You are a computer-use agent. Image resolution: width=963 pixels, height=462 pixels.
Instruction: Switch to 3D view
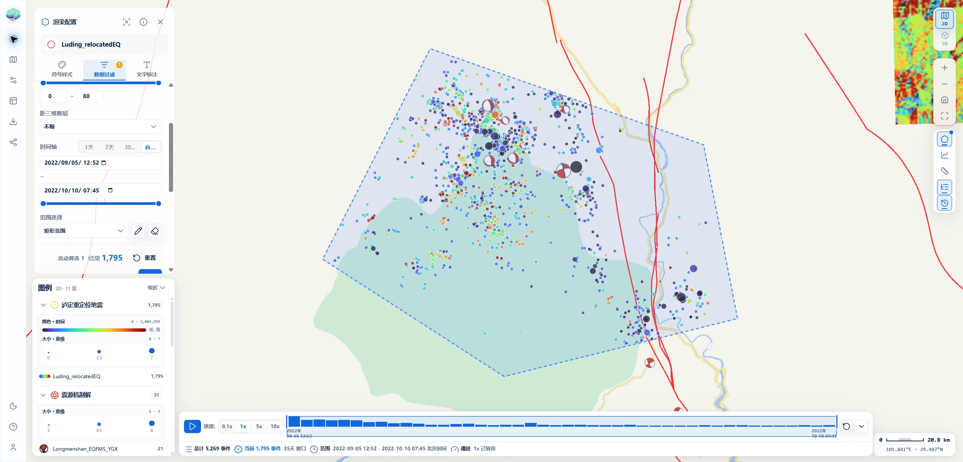point(945,38)
